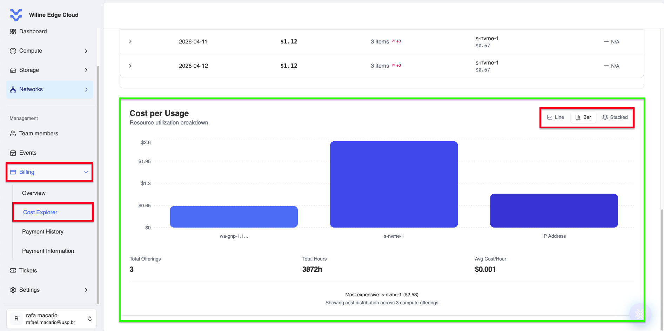The height and width of the screenshot is (331, 664).
Task: Click the IP Address bar in chart
Action: 554,211
